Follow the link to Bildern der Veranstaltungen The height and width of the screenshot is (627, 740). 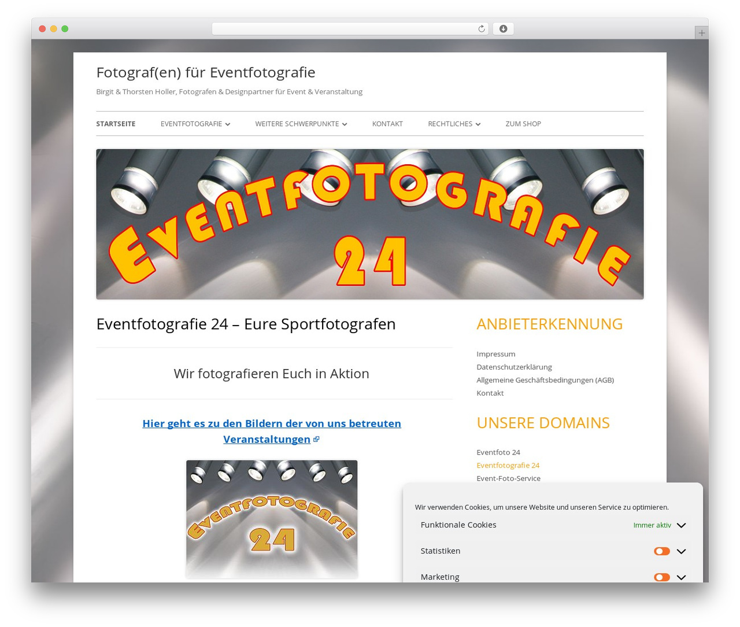point(272,431)
